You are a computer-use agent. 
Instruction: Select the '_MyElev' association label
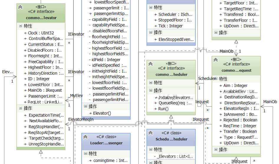click(x=75, y=96)
